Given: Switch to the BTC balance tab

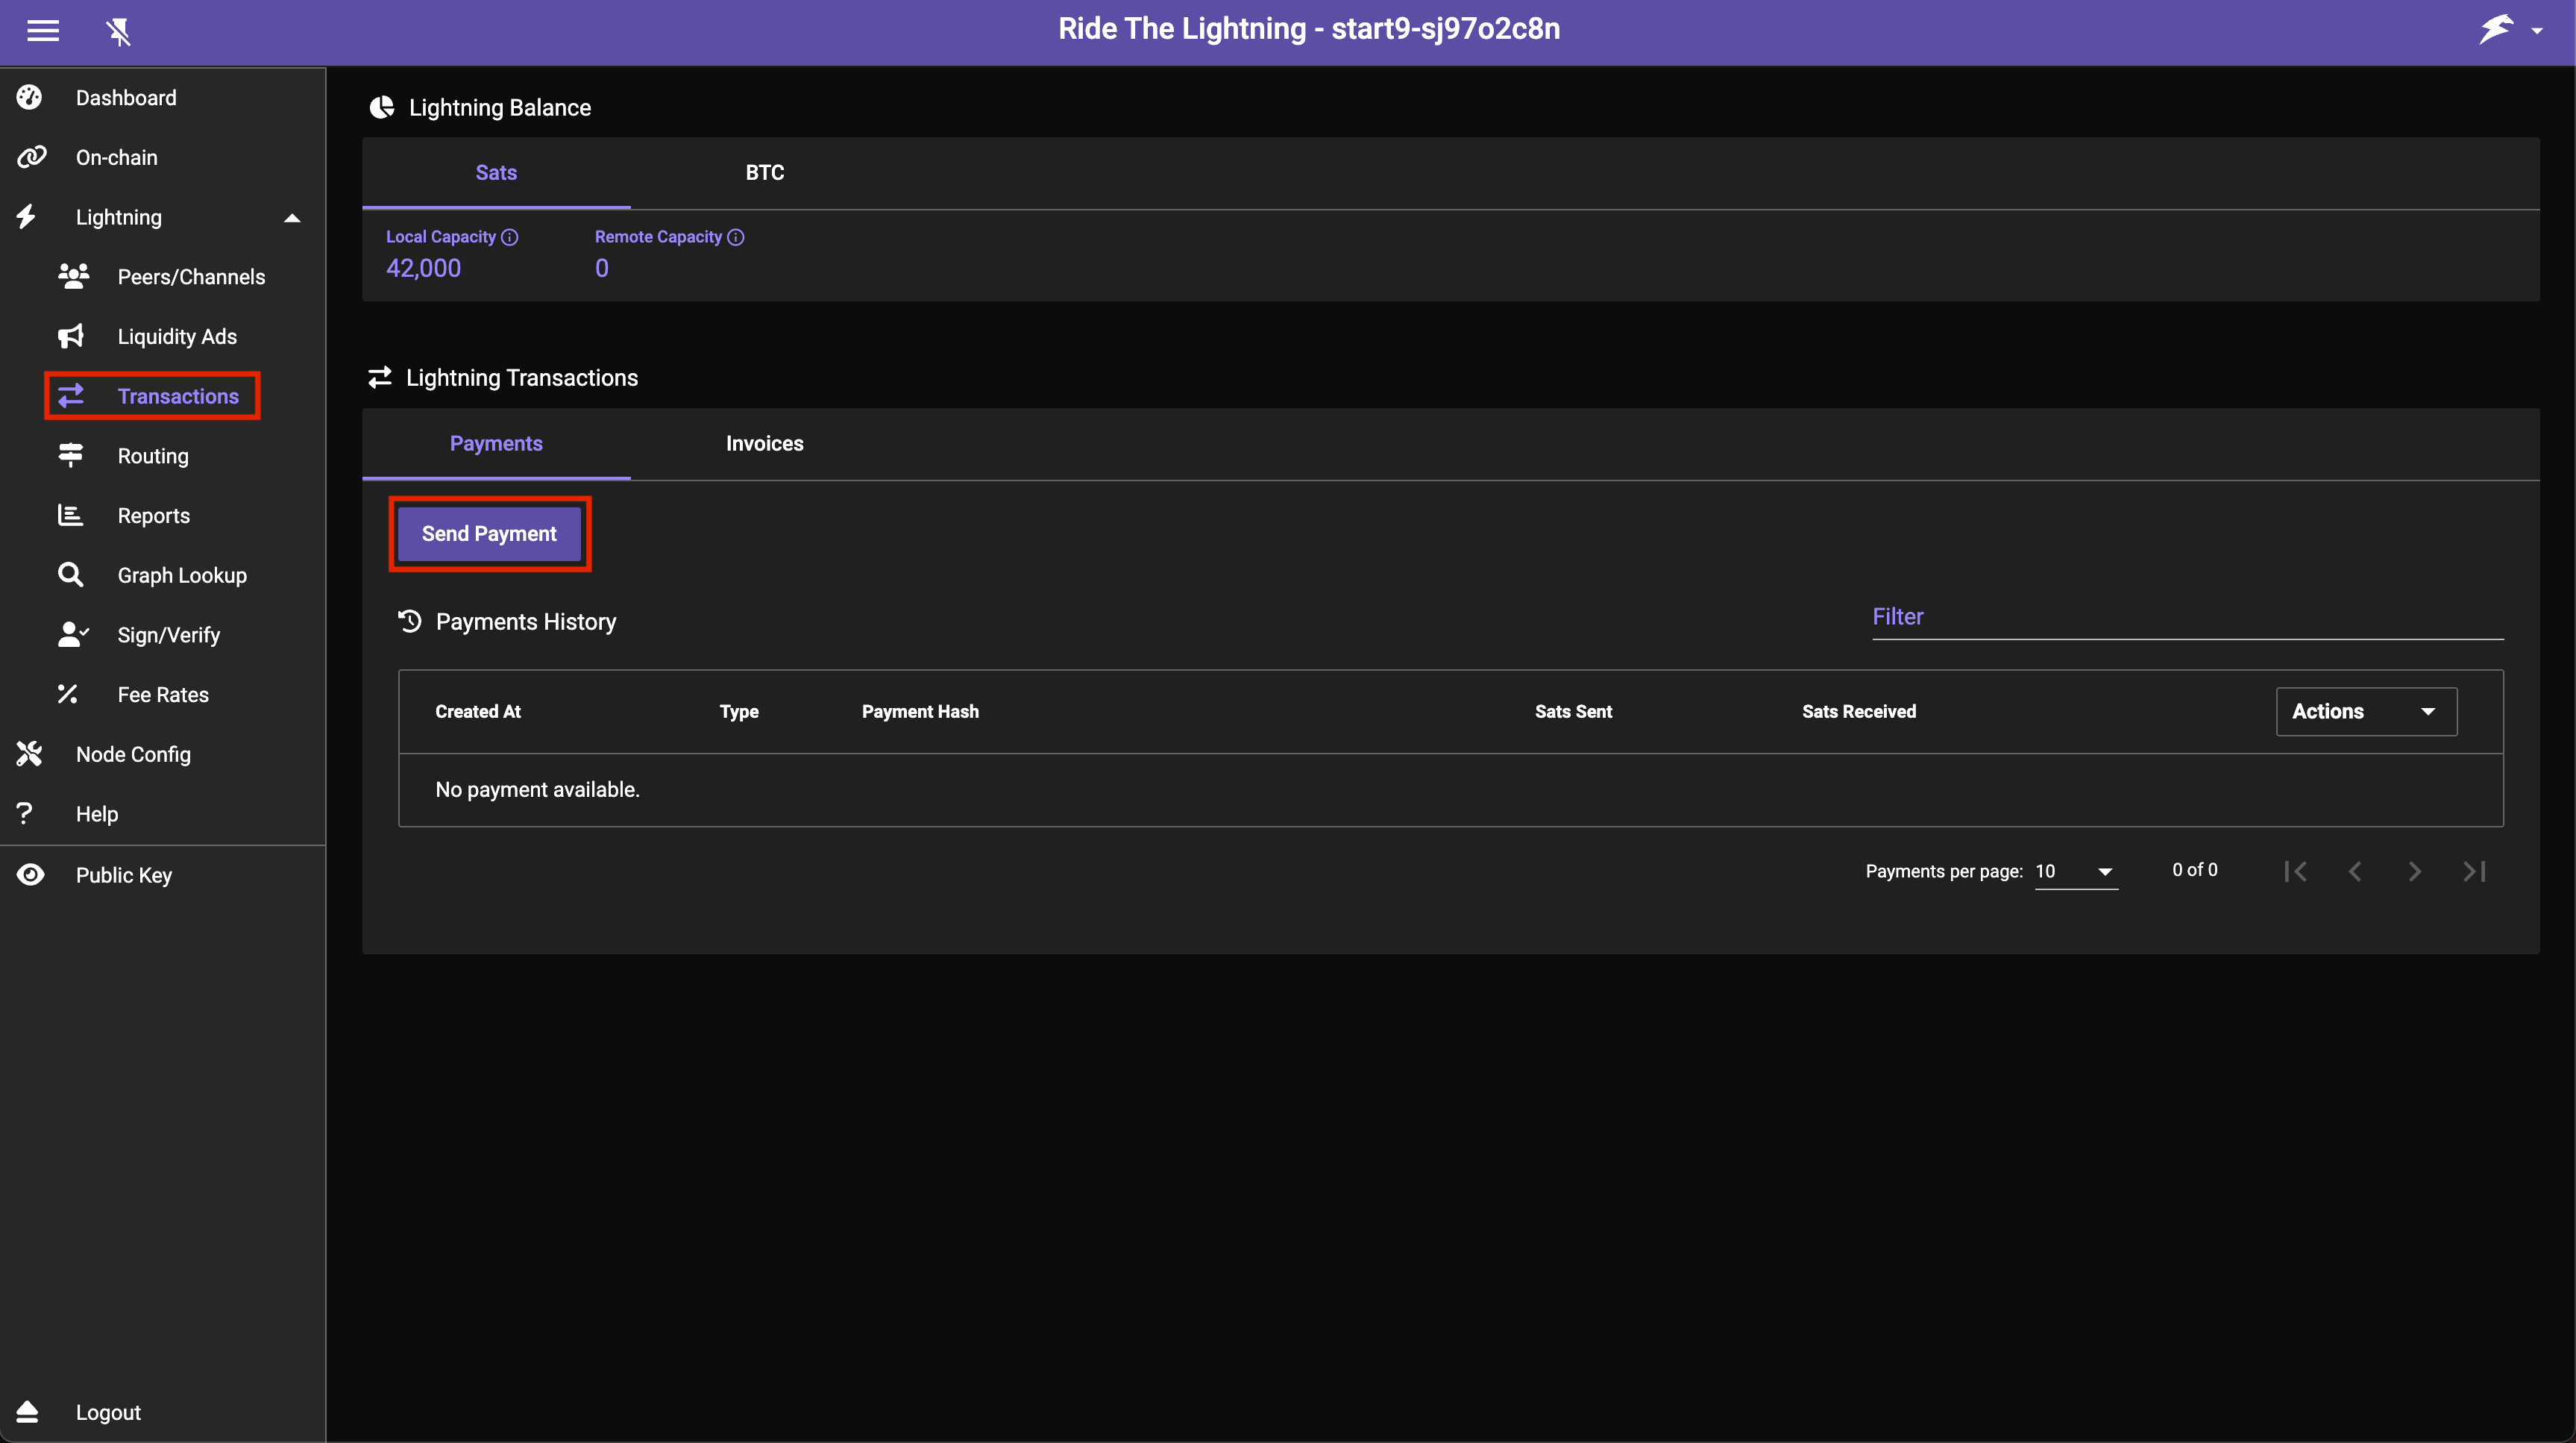Looking at the screenshot, I should 764,172.
